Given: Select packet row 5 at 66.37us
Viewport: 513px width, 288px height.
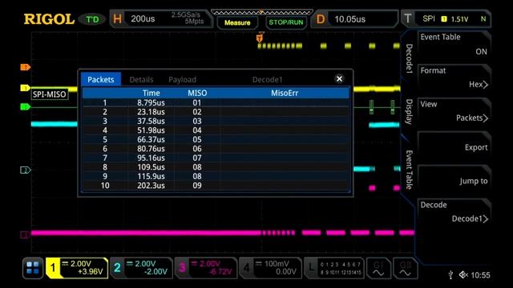Looking at the screenshot, I should tap(216, 139).
